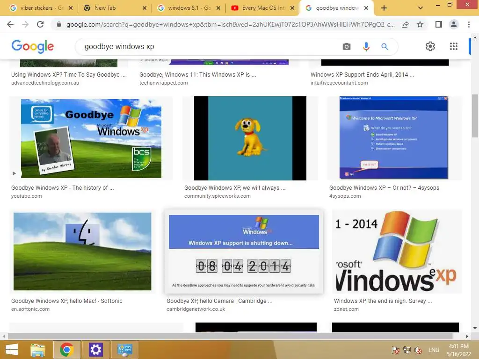Go back to the previous page

[10, 24]
